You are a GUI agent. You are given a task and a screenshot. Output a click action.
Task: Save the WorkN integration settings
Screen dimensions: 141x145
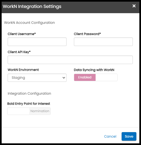[129, 137]
